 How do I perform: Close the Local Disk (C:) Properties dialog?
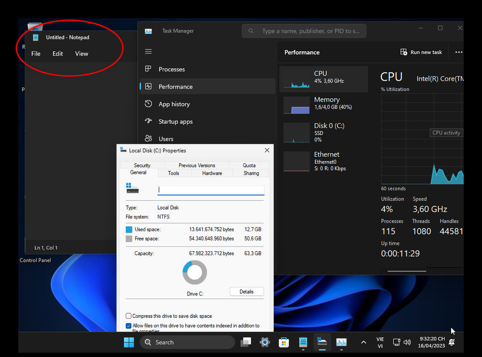point(267,150)
